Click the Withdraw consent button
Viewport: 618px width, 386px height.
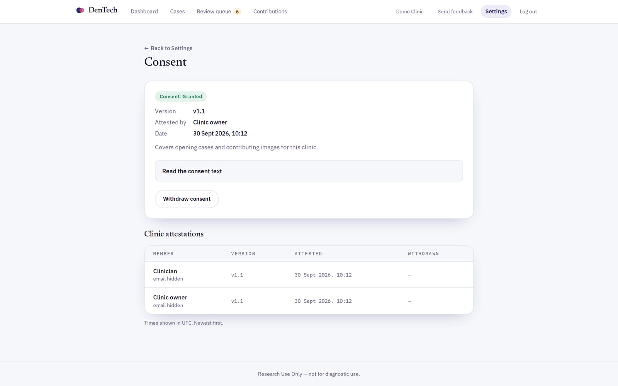(x=187, y=199)
